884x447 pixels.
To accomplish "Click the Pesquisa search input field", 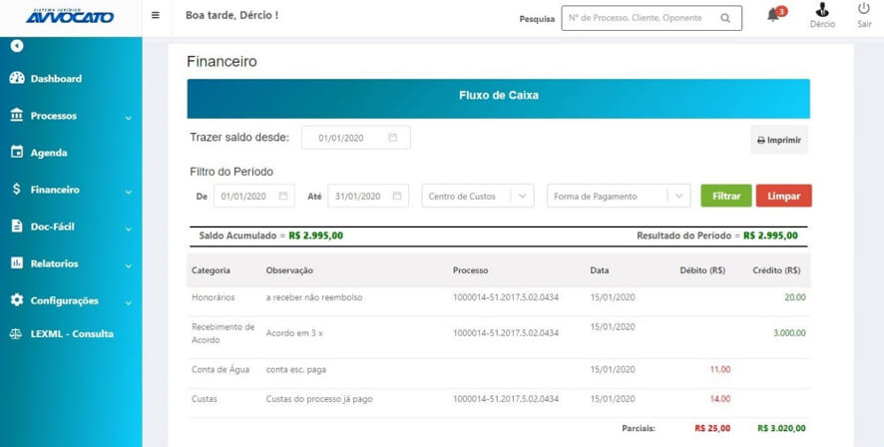I will click(x=652, y=18).
